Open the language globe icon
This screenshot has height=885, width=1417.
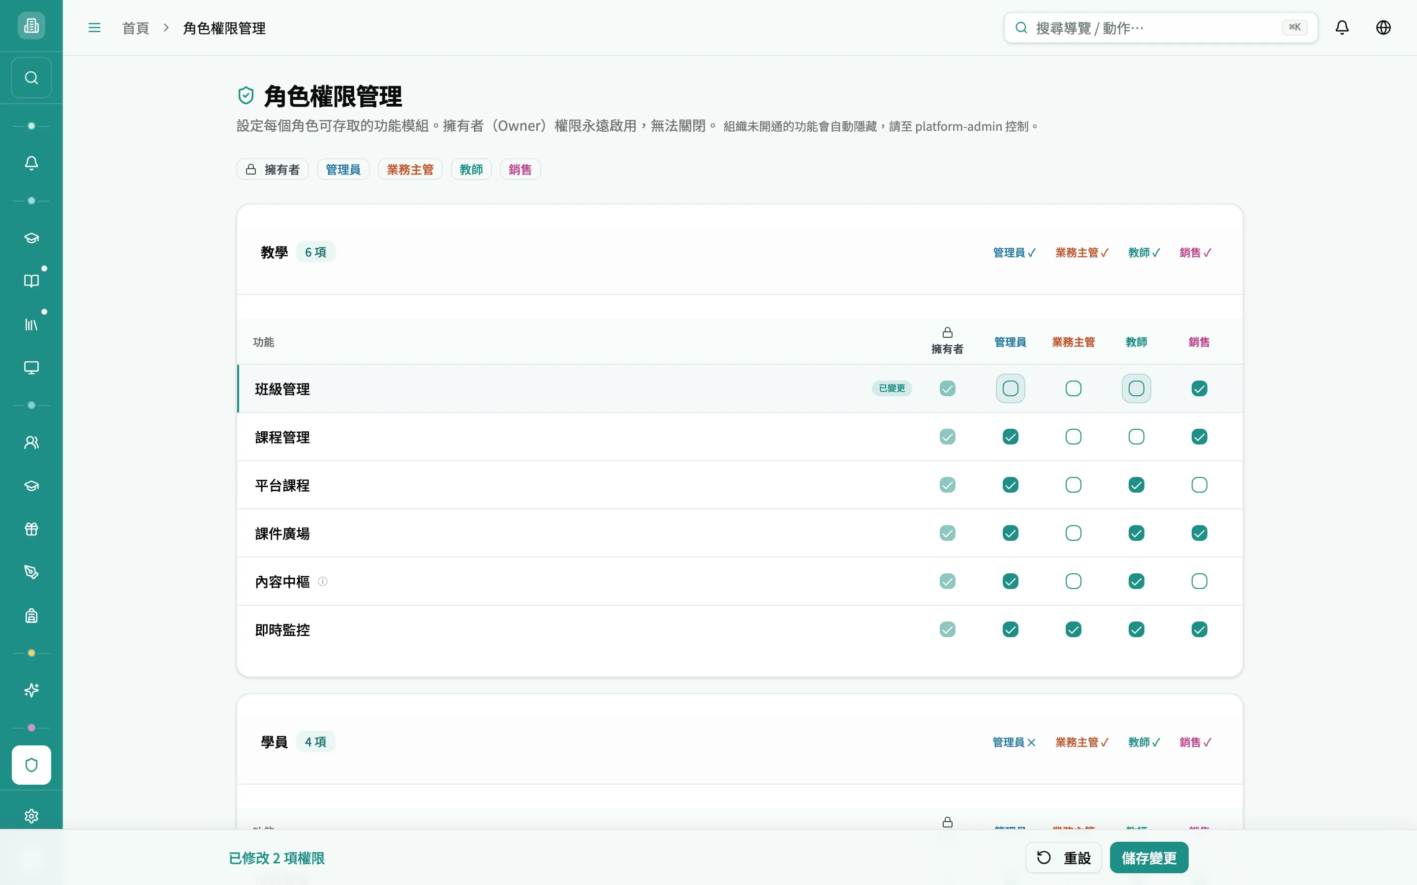click(1383, 28)
